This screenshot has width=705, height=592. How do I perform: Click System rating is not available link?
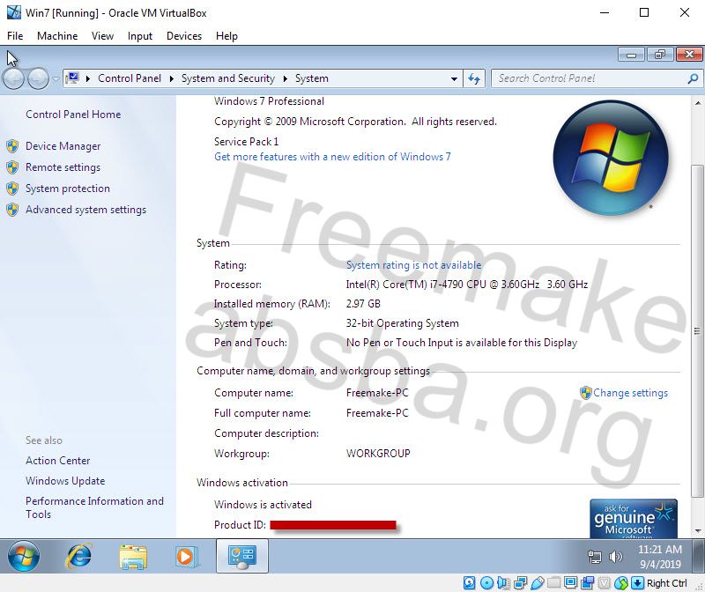pos(413,265)
